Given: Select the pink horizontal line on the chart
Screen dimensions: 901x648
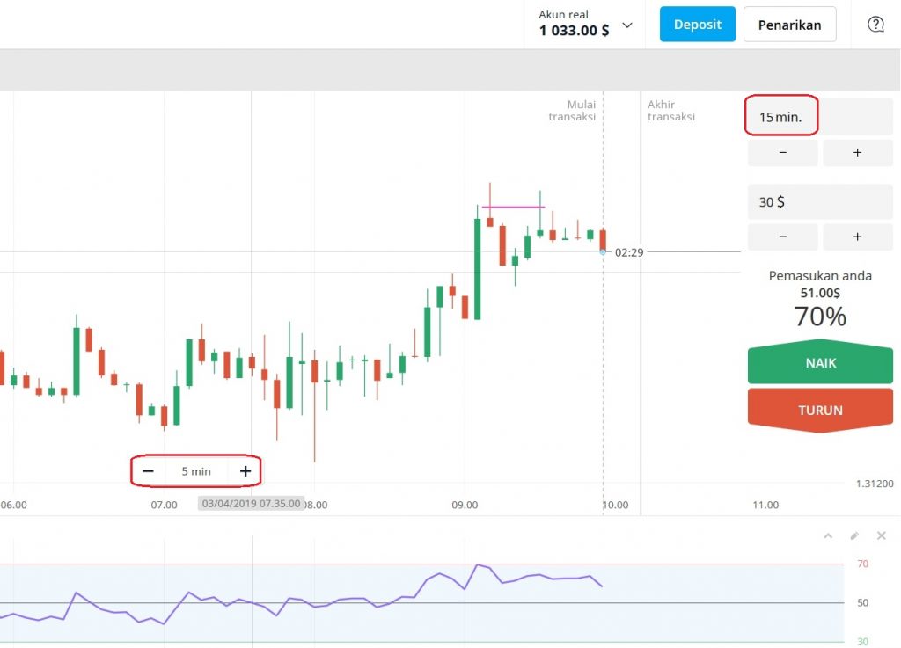Looking at the screenshot, I should 512,207.
